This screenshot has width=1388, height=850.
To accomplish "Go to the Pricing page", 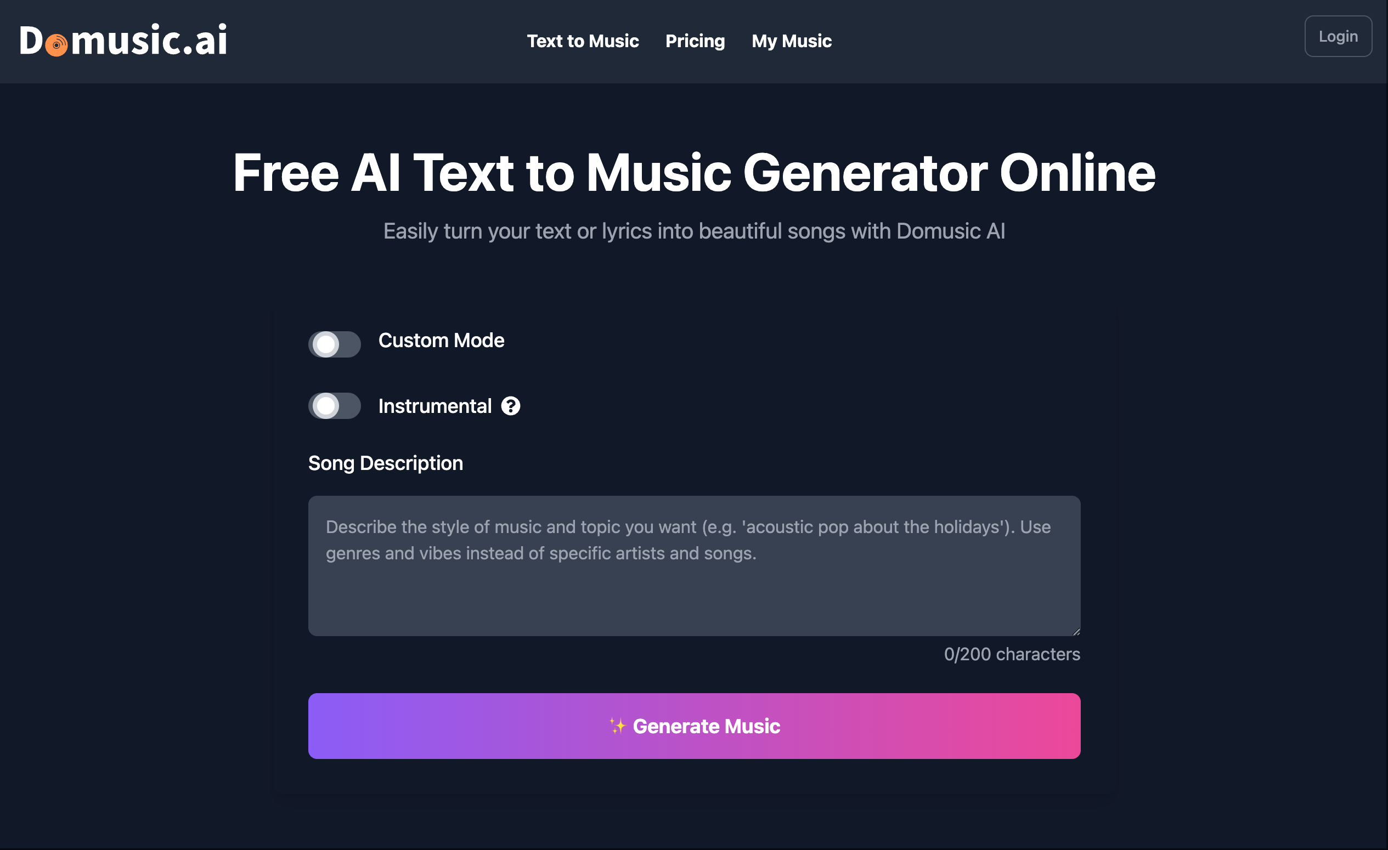I will [695, 41].
